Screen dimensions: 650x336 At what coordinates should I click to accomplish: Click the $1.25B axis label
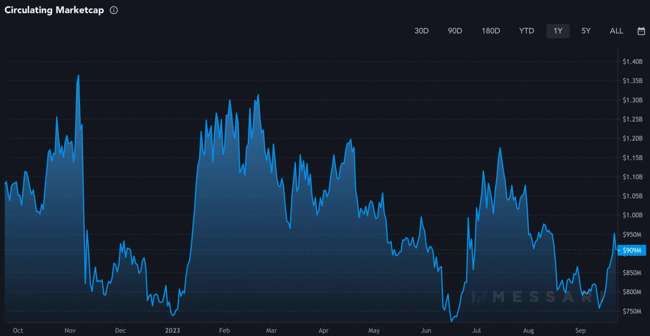632,119
